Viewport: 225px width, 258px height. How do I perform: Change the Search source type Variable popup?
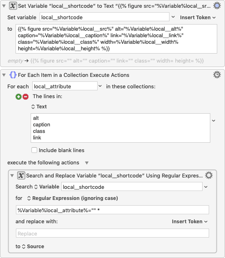pyautogui.click(x=47, y=187)
